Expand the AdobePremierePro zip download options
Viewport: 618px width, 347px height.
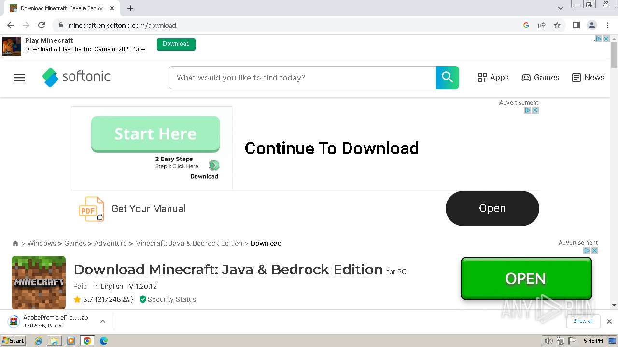(103, 321)
